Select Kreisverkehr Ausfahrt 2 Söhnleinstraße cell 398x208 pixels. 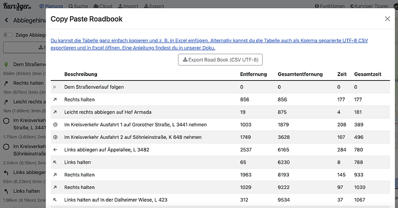(x=133, y=137)
